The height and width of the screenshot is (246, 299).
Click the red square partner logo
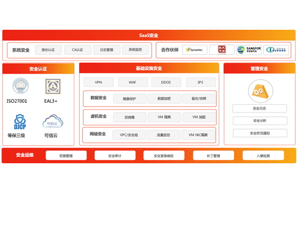pos(222,50)
